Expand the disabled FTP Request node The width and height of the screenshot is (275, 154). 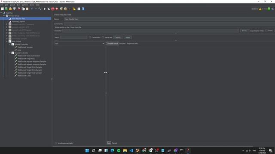(x=7, y=30)
